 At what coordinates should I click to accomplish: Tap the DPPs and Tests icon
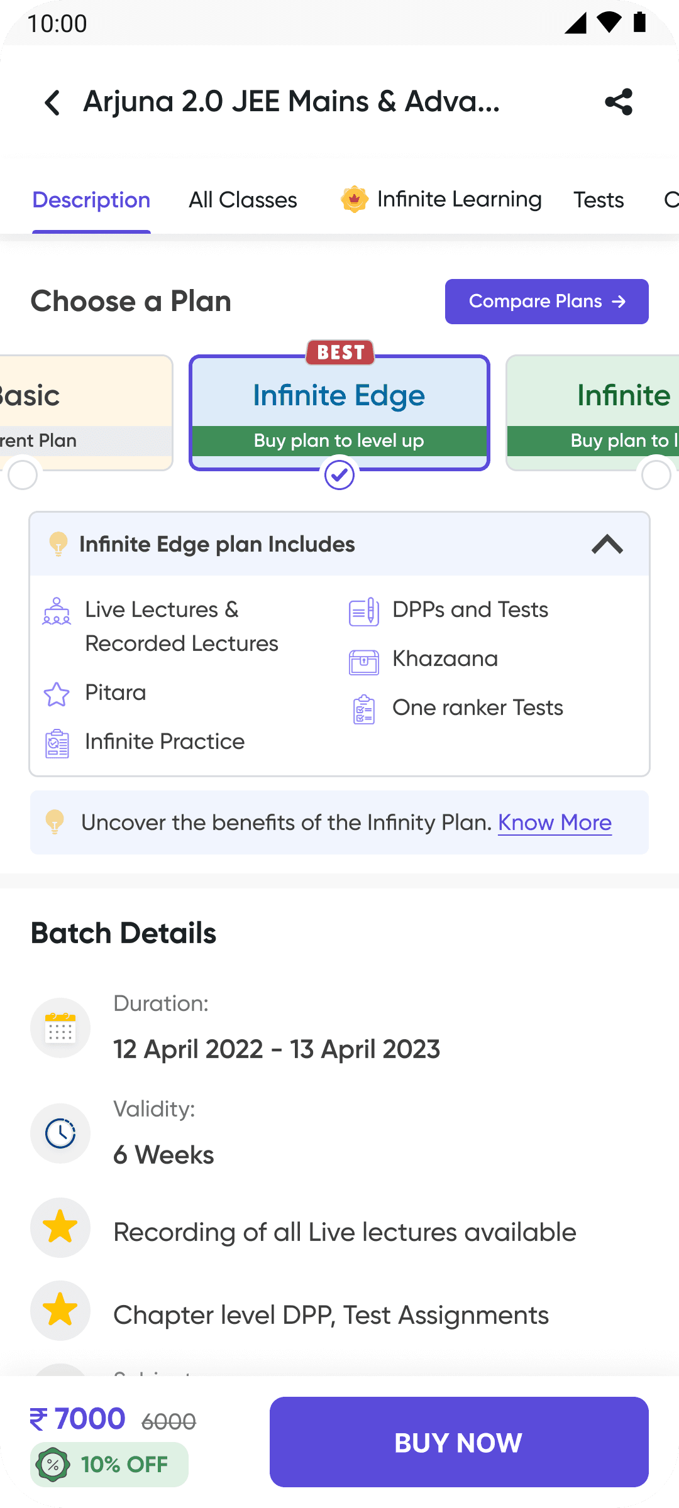coord(364,612)
